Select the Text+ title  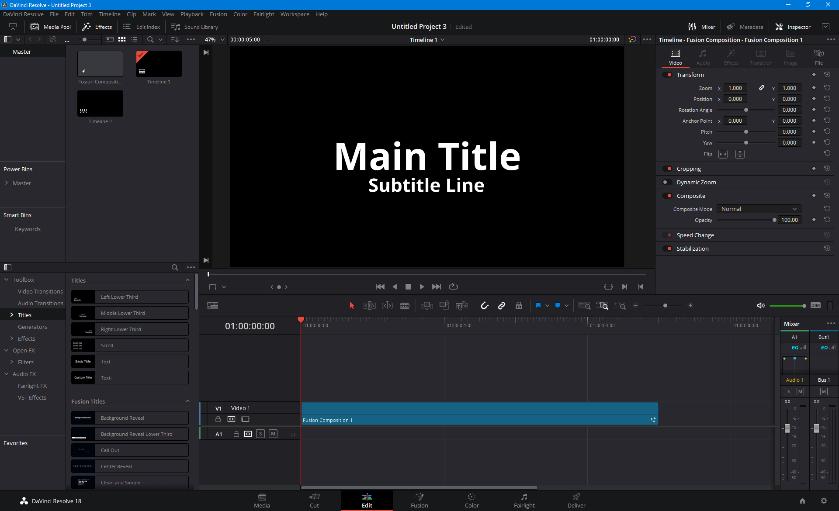(130, 378)
